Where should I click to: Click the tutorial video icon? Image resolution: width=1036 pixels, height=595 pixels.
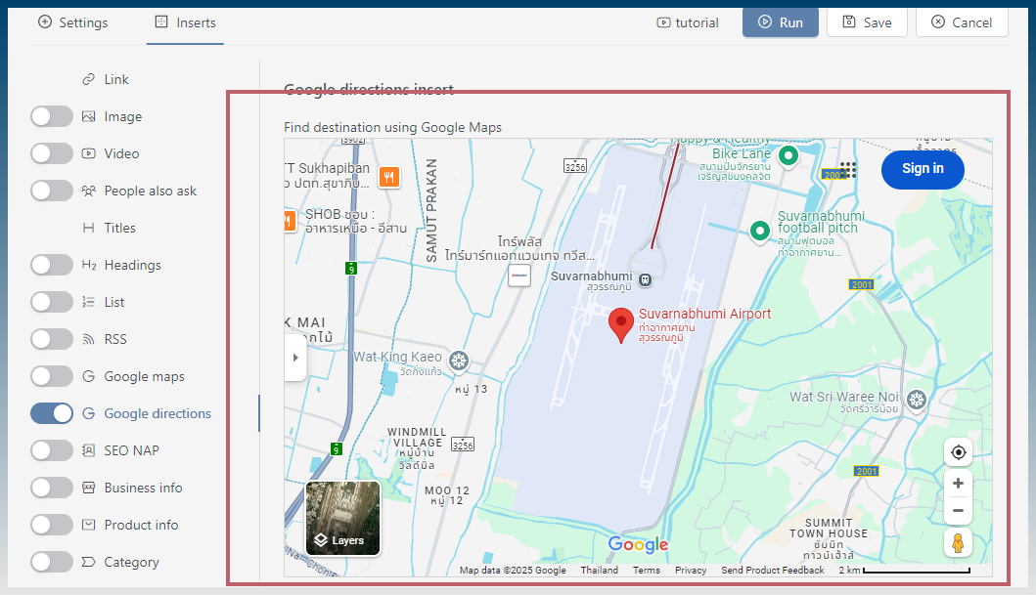(663, 22)
